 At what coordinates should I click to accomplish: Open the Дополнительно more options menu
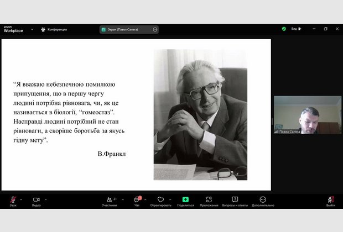[x=263, y=199]
